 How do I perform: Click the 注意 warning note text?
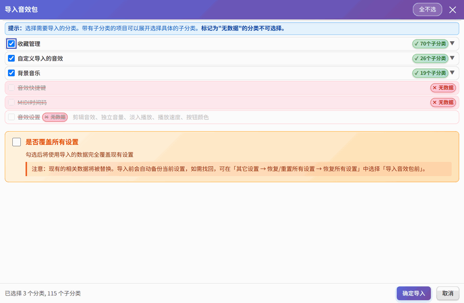click(x=229, y=169)
